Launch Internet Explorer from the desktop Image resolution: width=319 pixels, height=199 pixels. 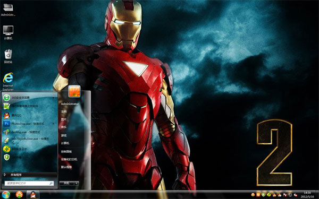pyautogui.click(x=8, y=82)
